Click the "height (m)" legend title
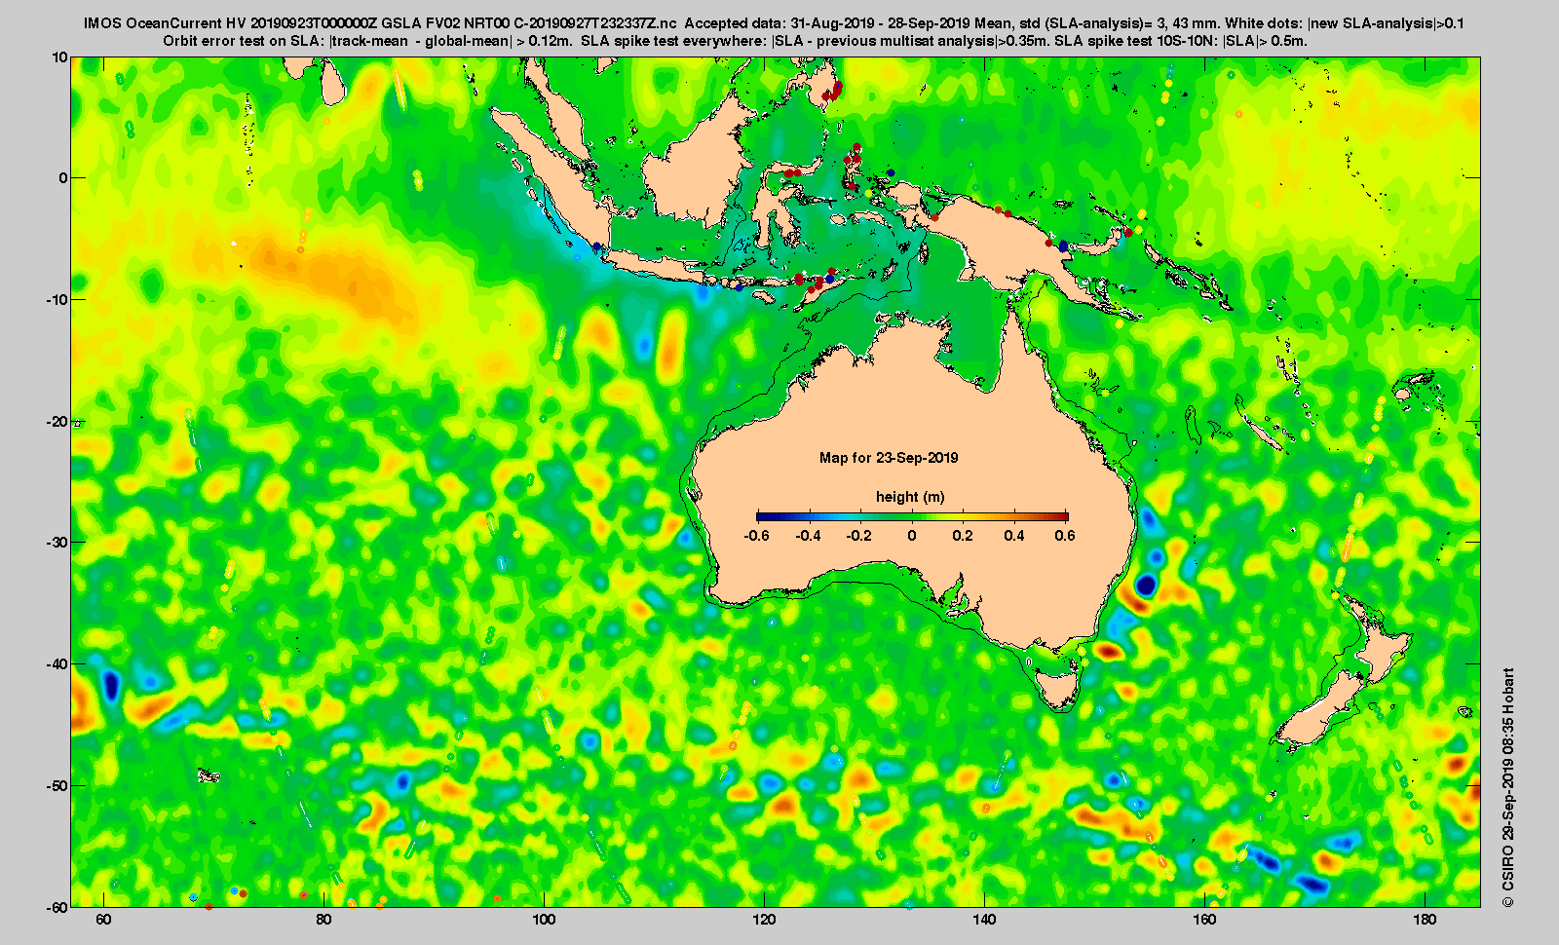 tap(910, 497)
